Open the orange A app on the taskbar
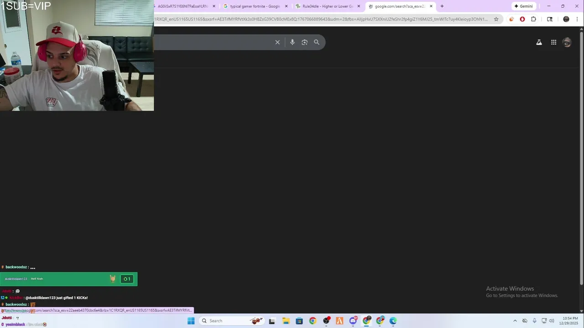This screenshot has width=584, height=328. 339,321
